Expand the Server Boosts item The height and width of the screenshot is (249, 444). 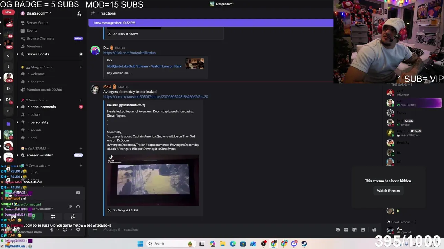coord(38,54)
